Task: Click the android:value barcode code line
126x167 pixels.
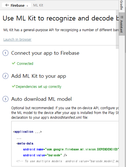Action: (x=45, y=155)
